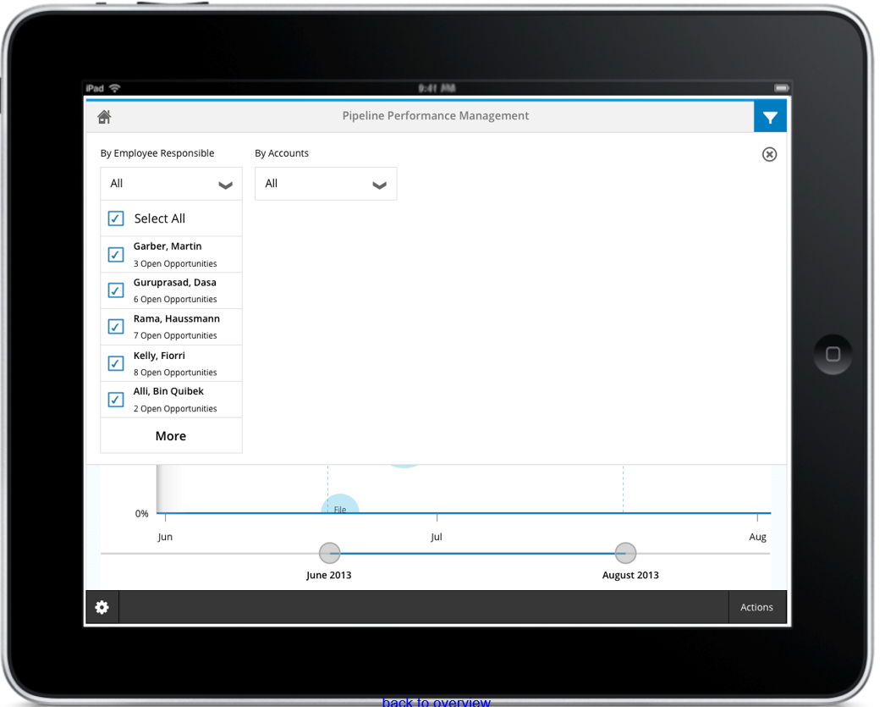885x707 pixels.
Task: Uncheck Garber, Martin checkbox
Action: tap(116, 255)
